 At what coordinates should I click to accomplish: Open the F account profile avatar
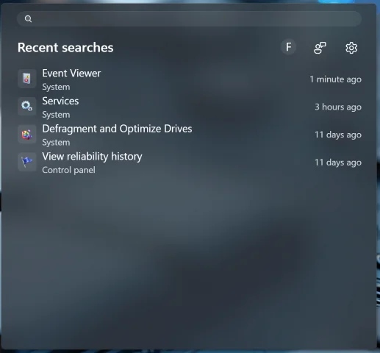click(x=288, y=47)
